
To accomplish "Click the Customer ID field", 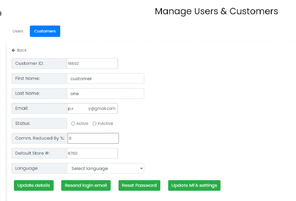I will pyautogui.click(x=92, y=63).
